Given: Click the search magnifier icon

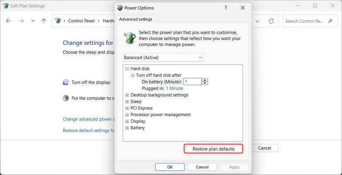Looking at the screenshot, I should [330, 21].
